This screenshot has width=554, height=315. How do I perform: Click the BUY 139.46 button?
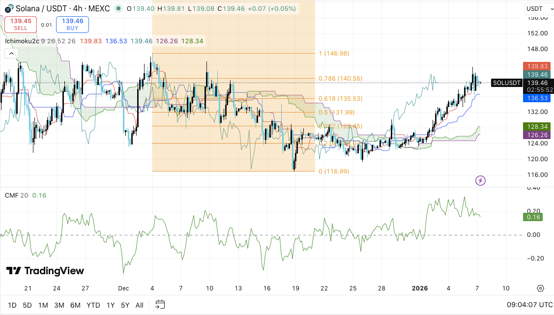pos(72,24)
